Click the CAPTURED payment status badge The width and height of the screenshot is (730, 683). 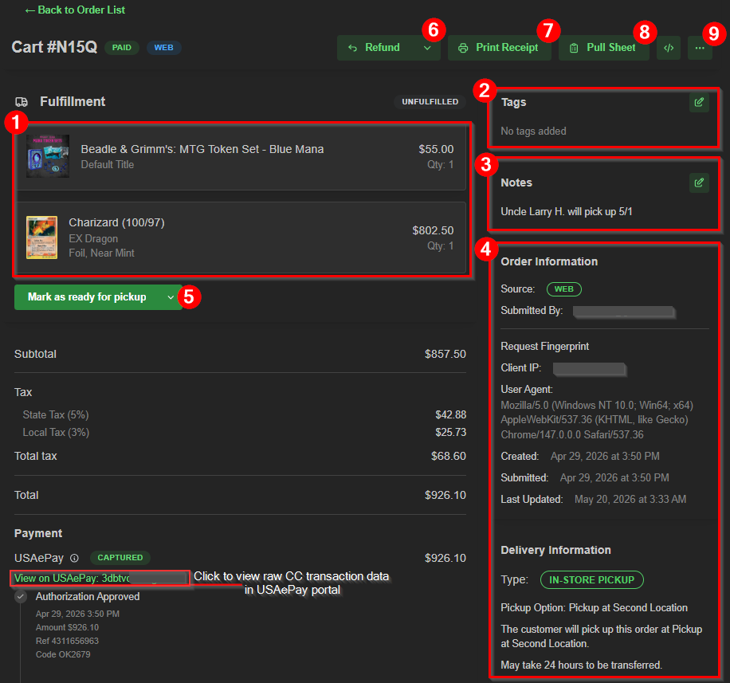pyautogui.click(x=120, y=557)
